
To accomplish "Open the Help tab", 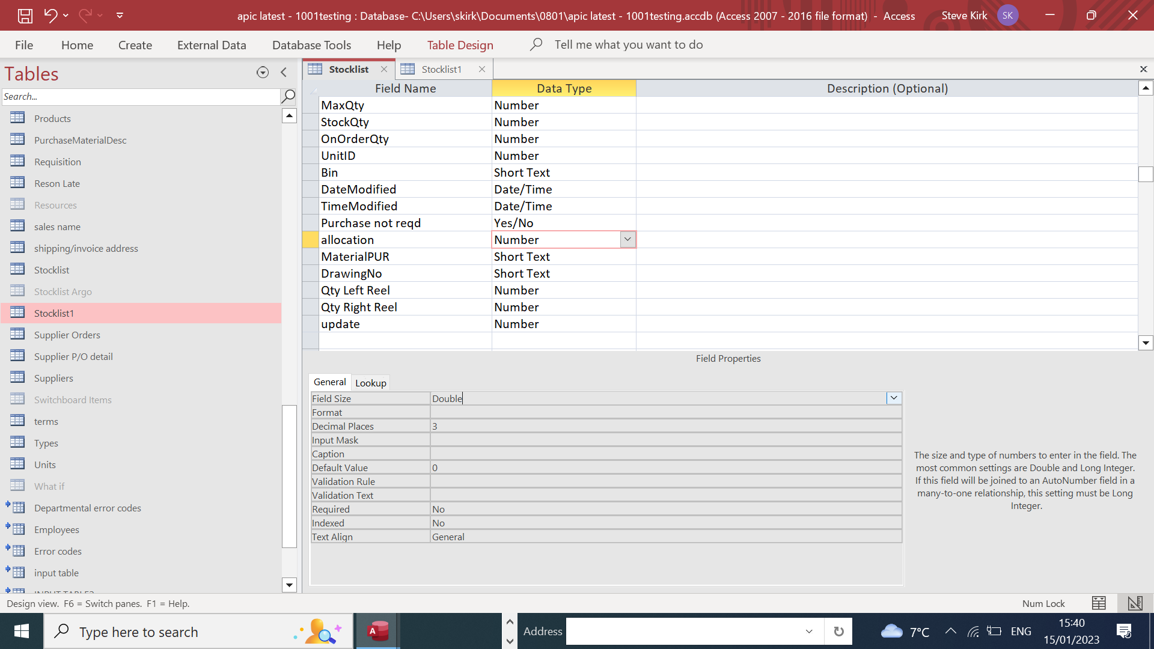I will coord(389,45).
